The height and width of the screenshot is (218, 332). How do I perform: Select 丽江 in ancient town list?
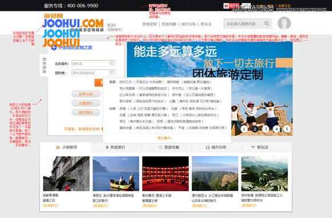[x=175, y=115]
